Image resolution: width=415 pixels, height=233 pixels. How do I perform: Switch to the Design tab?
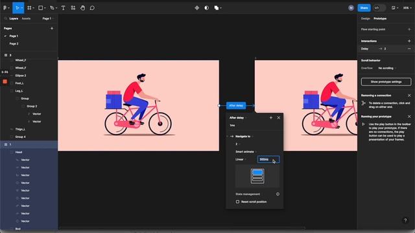366,19
